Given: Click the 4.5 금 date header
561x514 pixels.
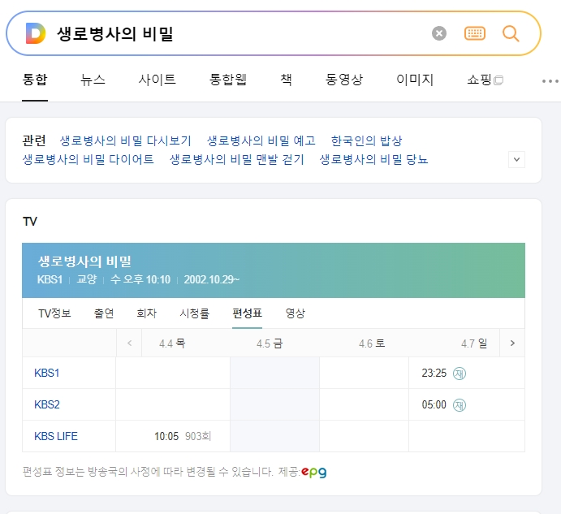Looking at the screenshot, I should coord(270,343).
